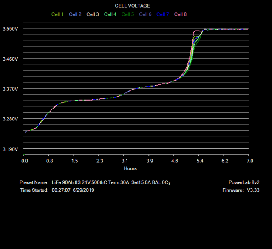Select the Cell 3 legend label
Viewport: 272px width, 249px height.
pos(93,14)
